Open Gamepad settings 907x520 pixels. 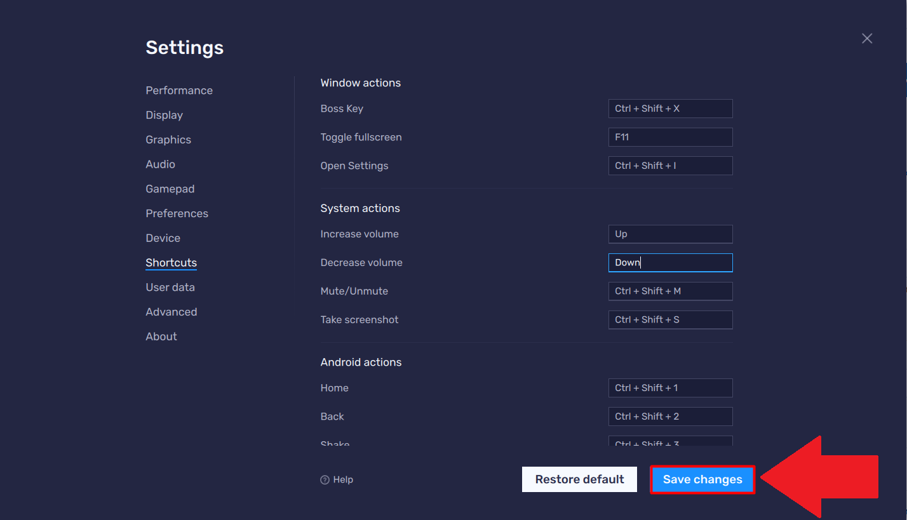pos(170,189)
